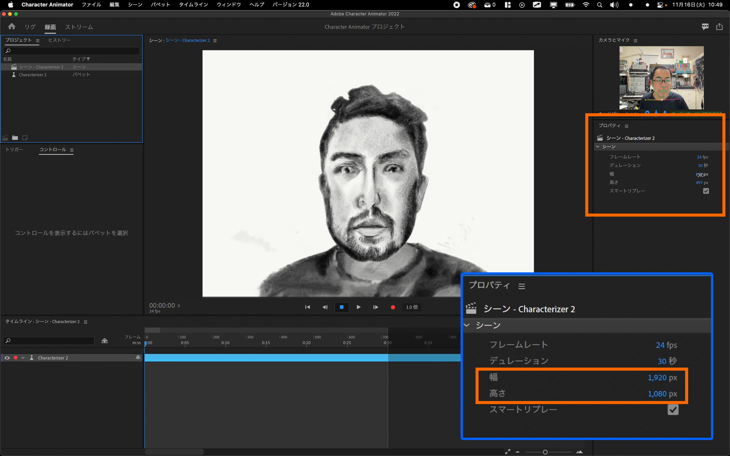The height and width of the screenshot is (456, 730).
Task: Open the タイムライン menu in menu bar
Action: (193, 5)
